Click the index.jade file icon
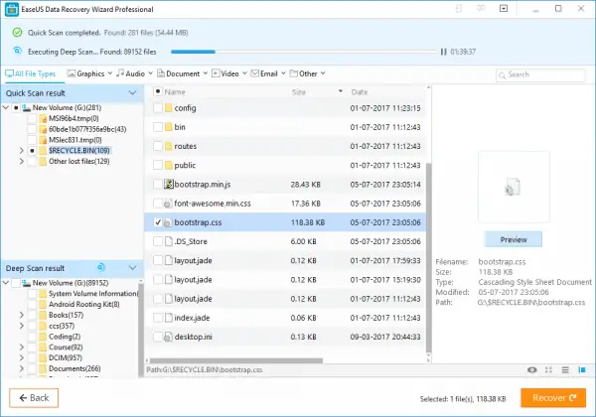This screenshot has width=596, height=417. click(169, 318)
